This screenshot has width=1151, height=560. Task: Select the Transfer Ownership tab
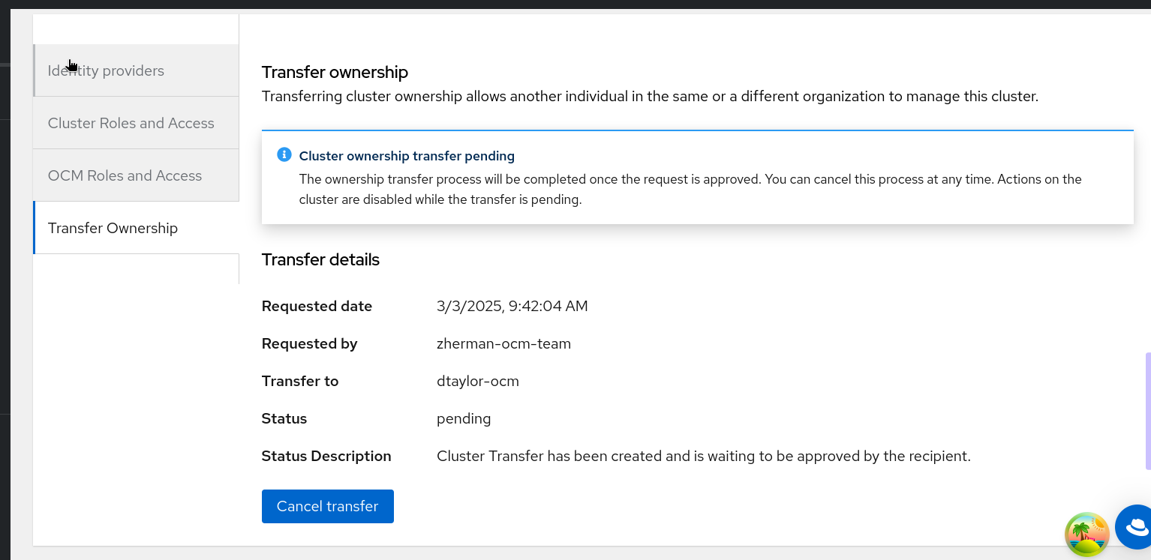click(113, 228)
